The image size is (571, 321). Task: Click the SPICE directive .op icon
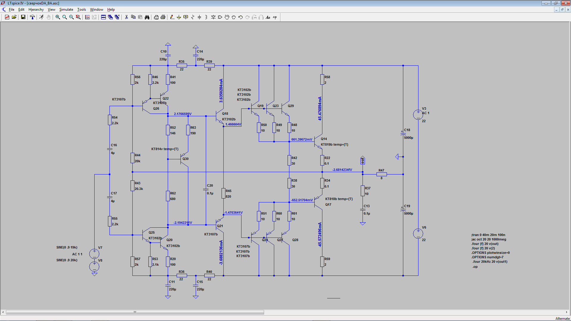click(275, 17)
